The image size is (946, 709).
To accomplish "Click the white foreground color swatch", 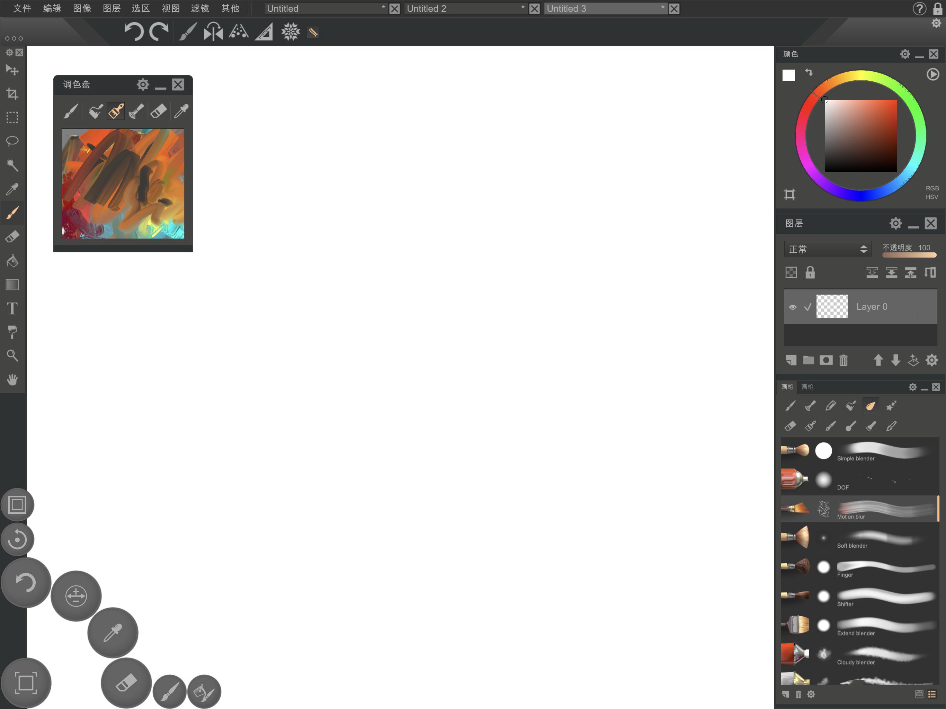I will (x=788, y=75).
